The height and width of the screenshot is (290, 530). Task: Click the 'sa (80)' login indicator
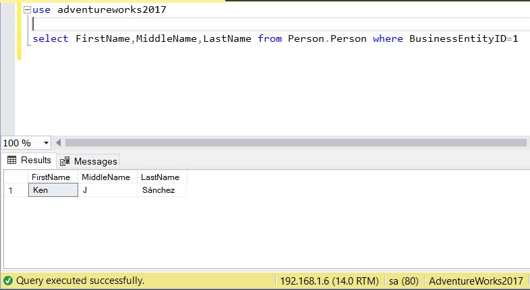403,281
